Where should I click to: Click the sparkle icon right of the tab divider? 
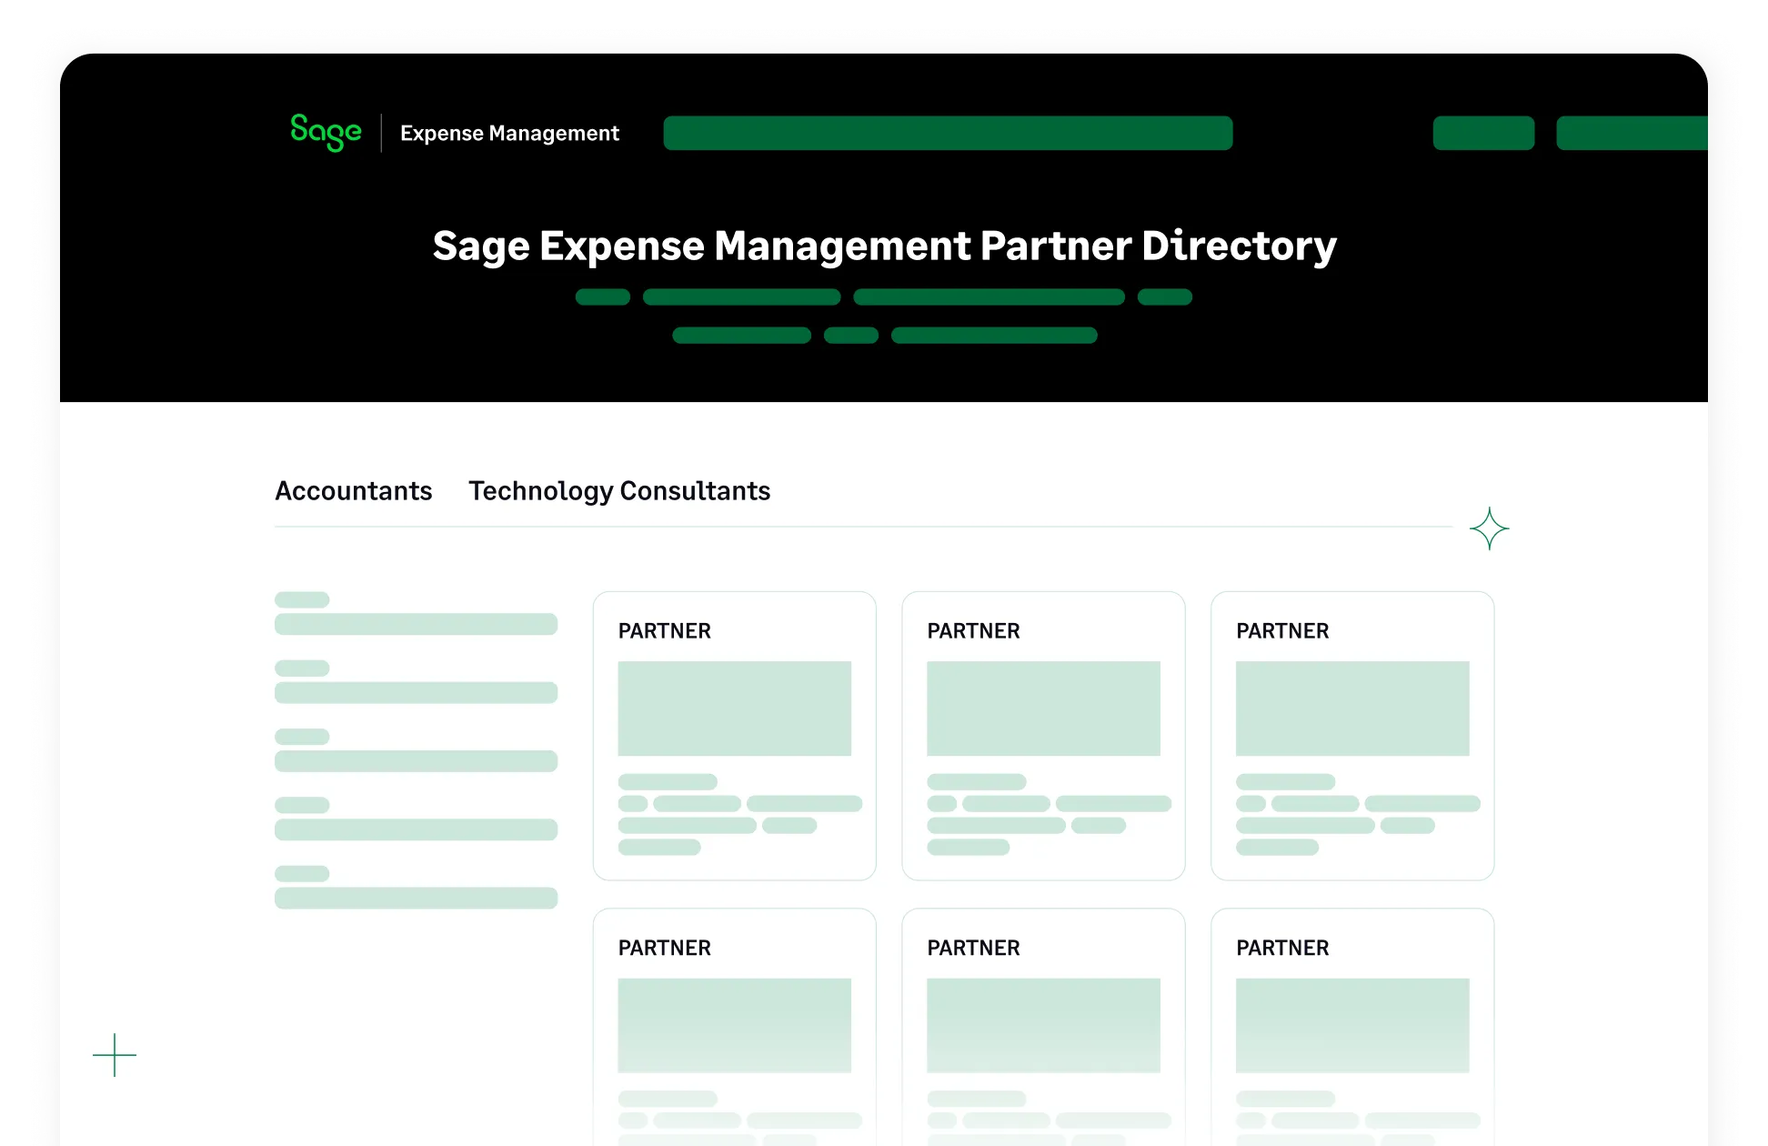[1489, 528]
